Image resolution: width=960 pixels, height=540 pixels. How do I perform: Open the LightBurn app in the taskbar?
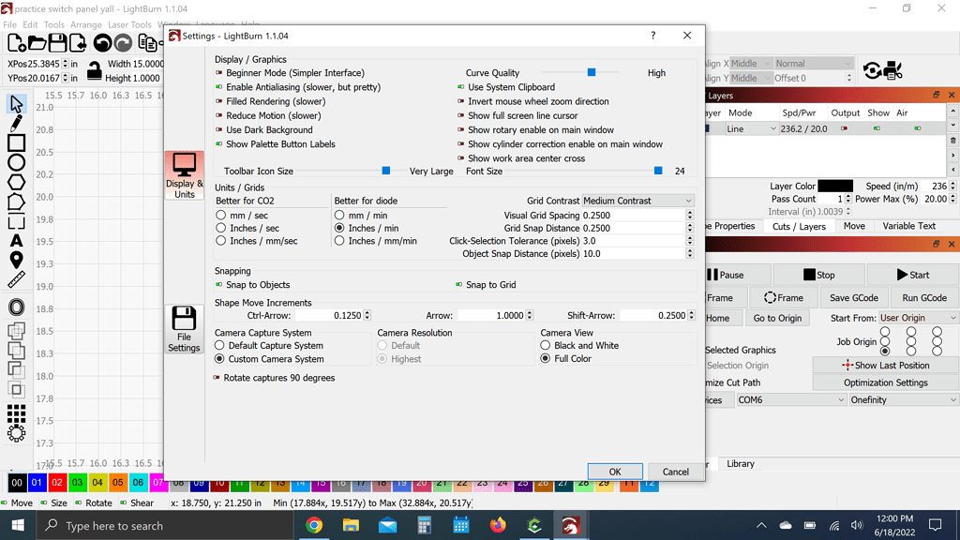point(571,525)
